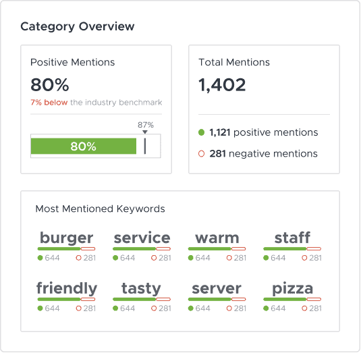
Task: Select the friendly keyword
Action: 67,288
